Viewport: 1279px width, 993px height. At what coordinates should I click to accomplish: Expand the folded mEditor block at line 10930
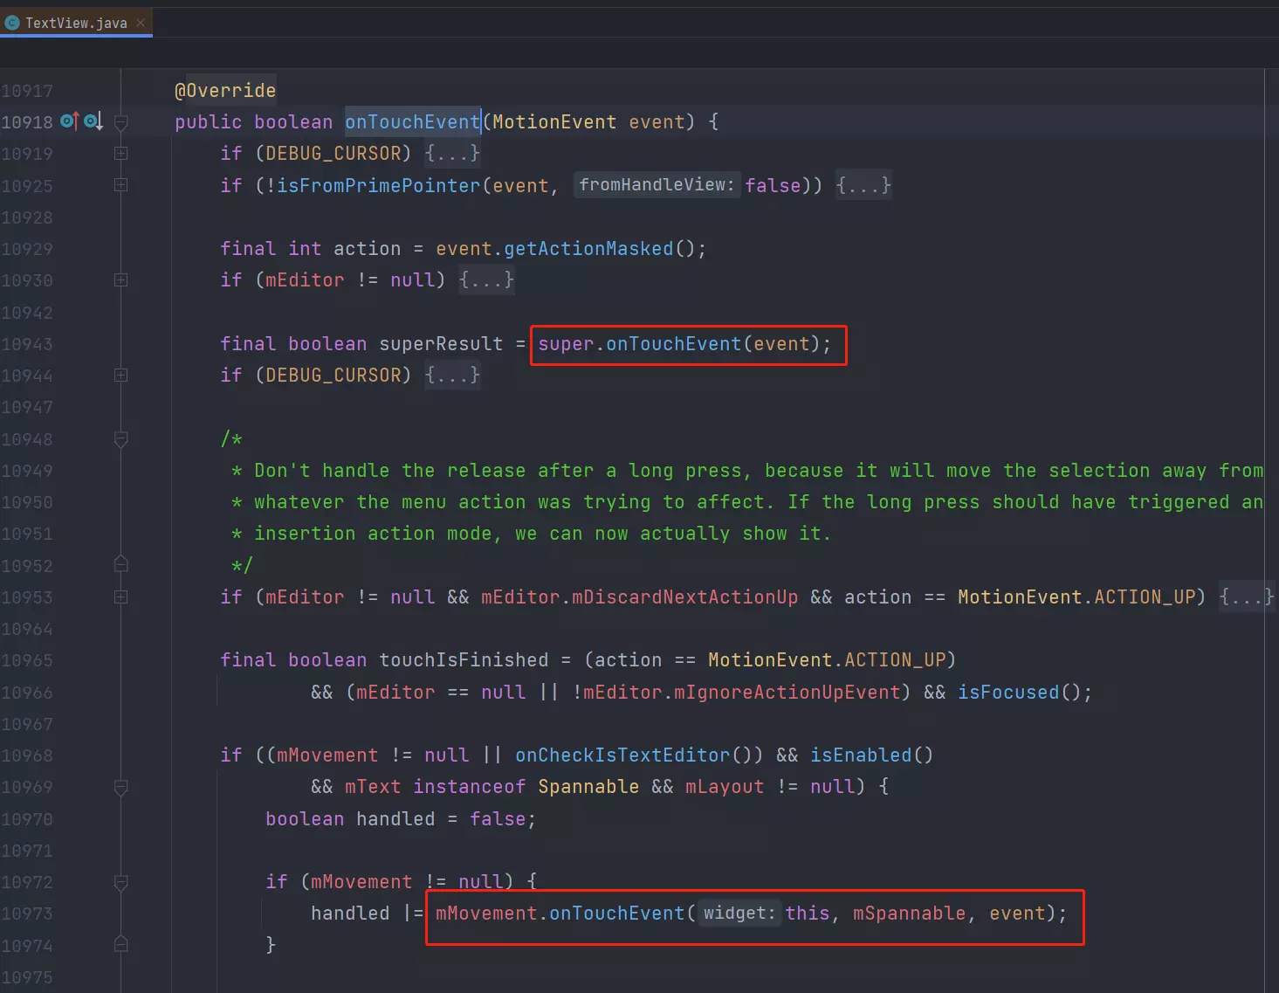[x=121, y=280]
